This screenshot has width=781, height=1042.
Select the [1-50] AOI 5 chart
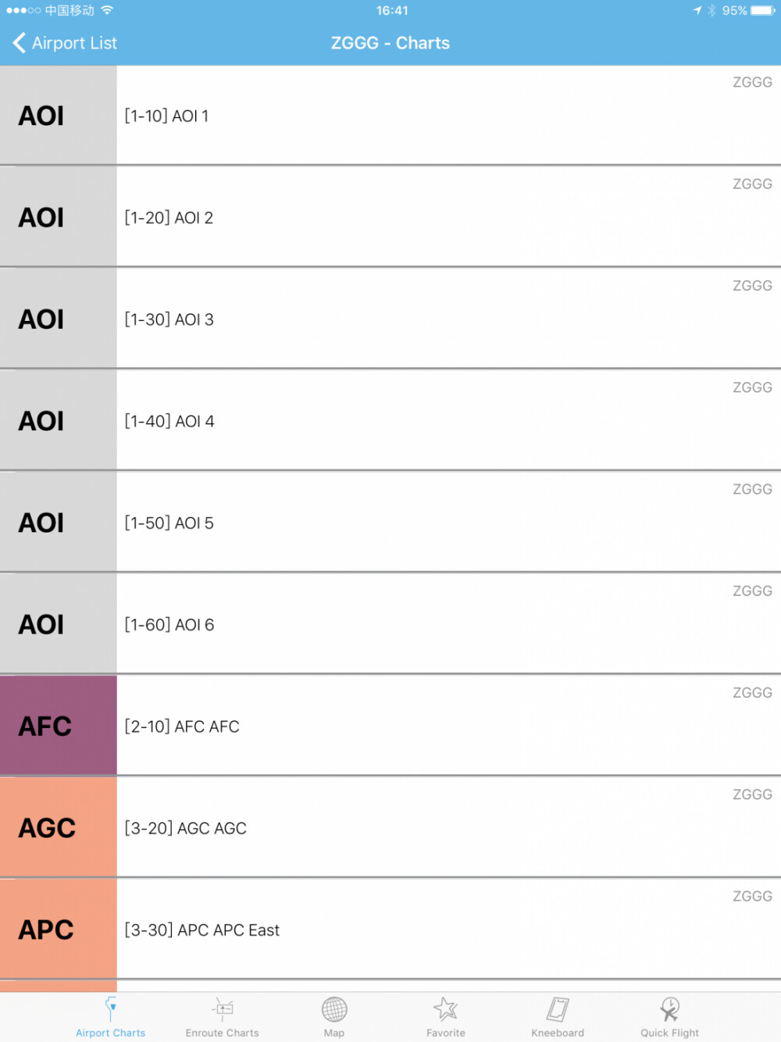coord(390,523)
